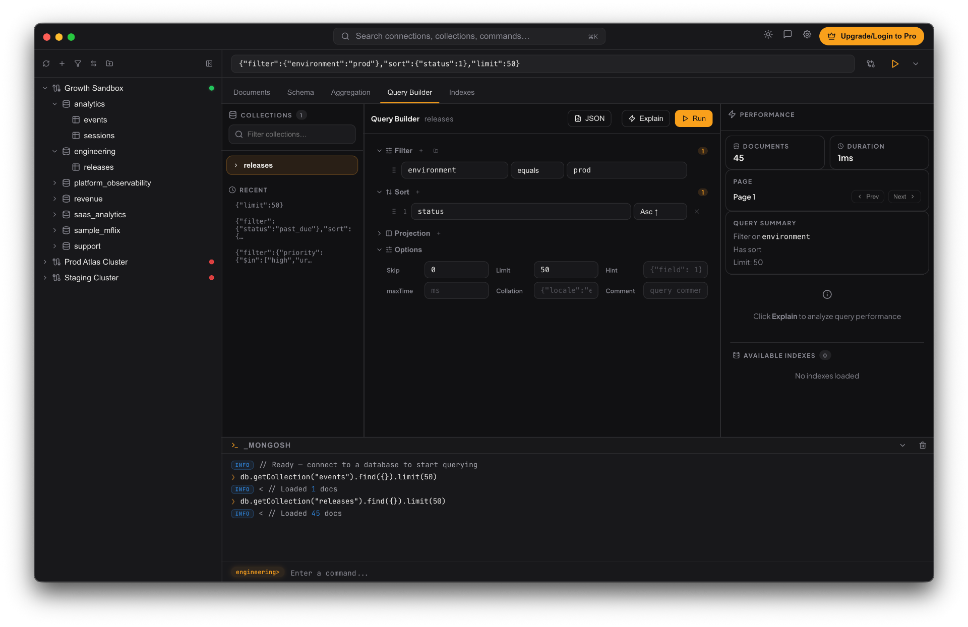Toggle light mode with the theme icon
968x627 pixels.
pos(768,34)
